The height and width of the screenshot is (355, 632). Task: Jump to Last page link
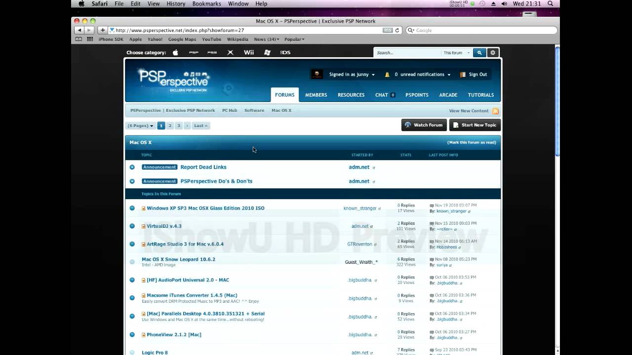click(x=201, y=126)
